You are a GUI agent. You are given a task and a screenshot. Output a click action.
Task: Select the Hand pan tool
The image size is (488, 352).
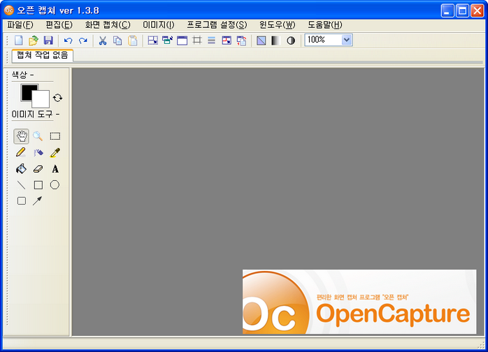coord(22,136)
